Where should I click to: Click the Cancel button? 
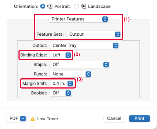tap(114, 118)
